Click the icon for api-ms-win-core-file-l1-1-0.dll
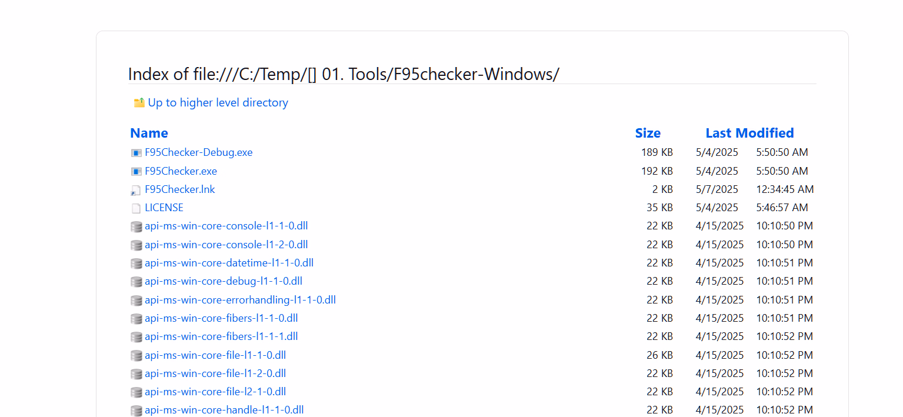This screenshot has height=417, width=903. [x=136, y=356]
